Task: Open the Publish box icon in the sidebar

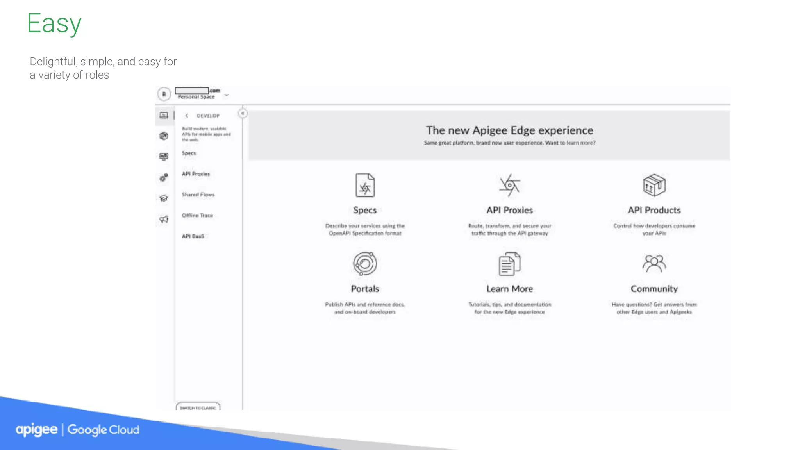Action: pyautogui.click(x=164, y=136)
